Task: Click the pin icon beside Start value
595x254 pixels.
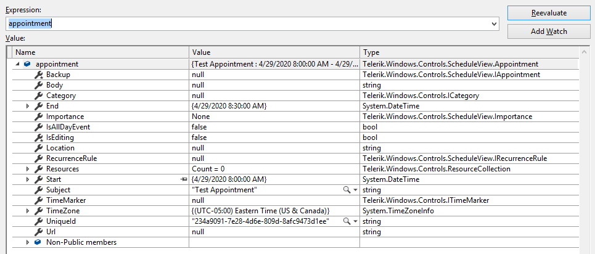Action: coord(183,179)
